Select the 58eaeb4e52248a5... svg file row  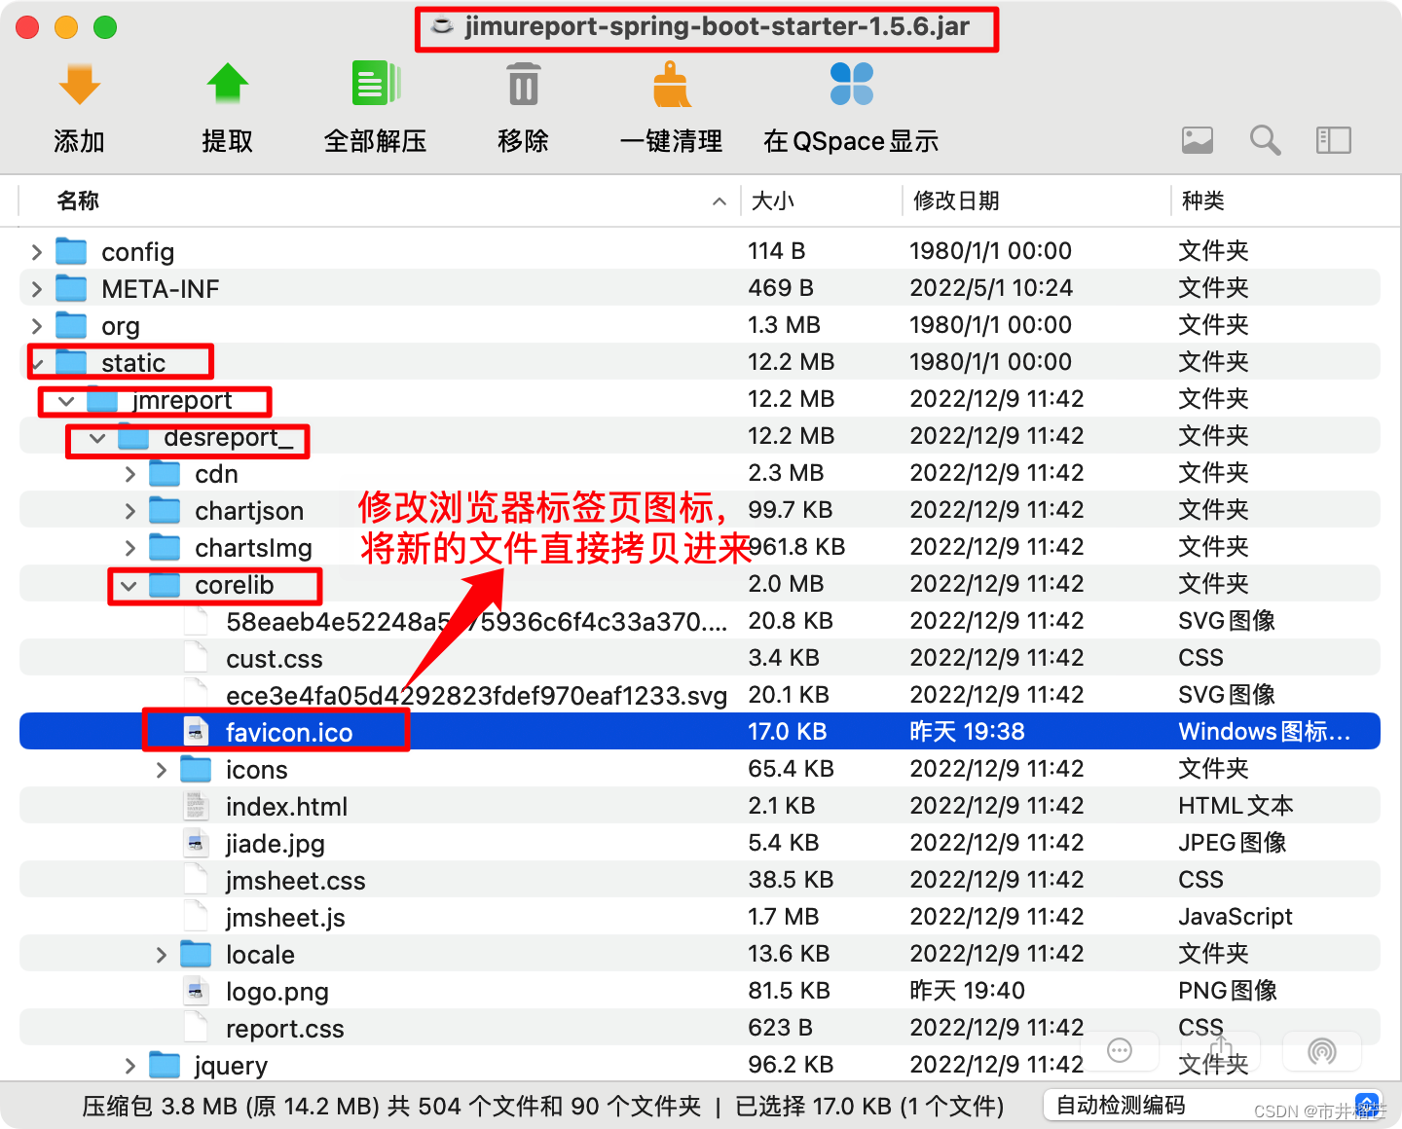pos(700,621)
